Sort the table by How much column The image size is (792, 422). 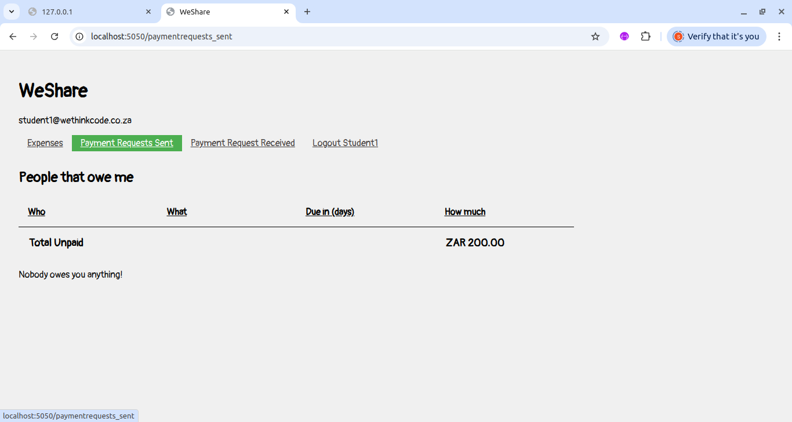click(x=464, y=212)
